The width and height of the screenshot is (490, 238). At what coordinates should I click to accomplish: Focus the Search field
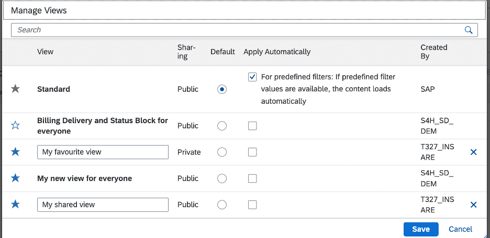click(238, 30)
